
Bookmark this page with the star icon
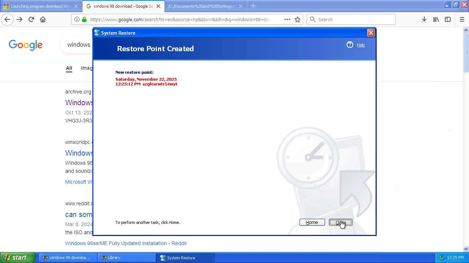click(298, 19)
